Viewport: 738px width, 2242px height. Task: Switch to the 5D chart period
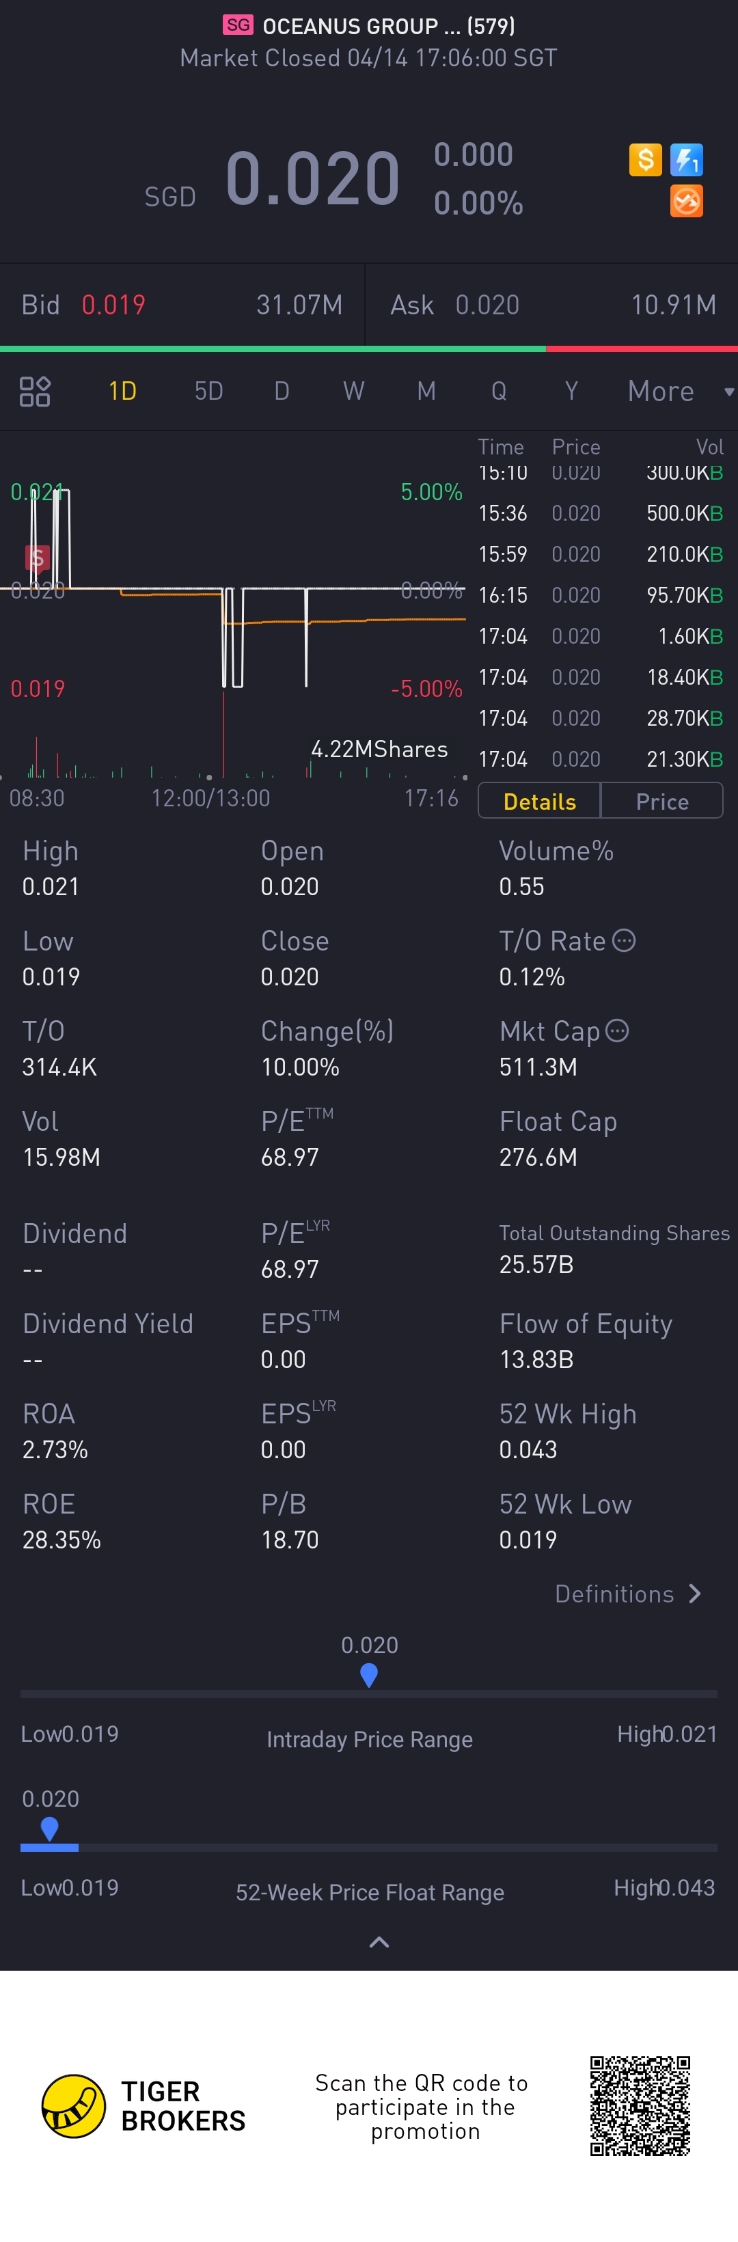coord(209,392)
